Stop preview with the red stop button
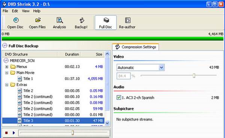 click(6, 133)
